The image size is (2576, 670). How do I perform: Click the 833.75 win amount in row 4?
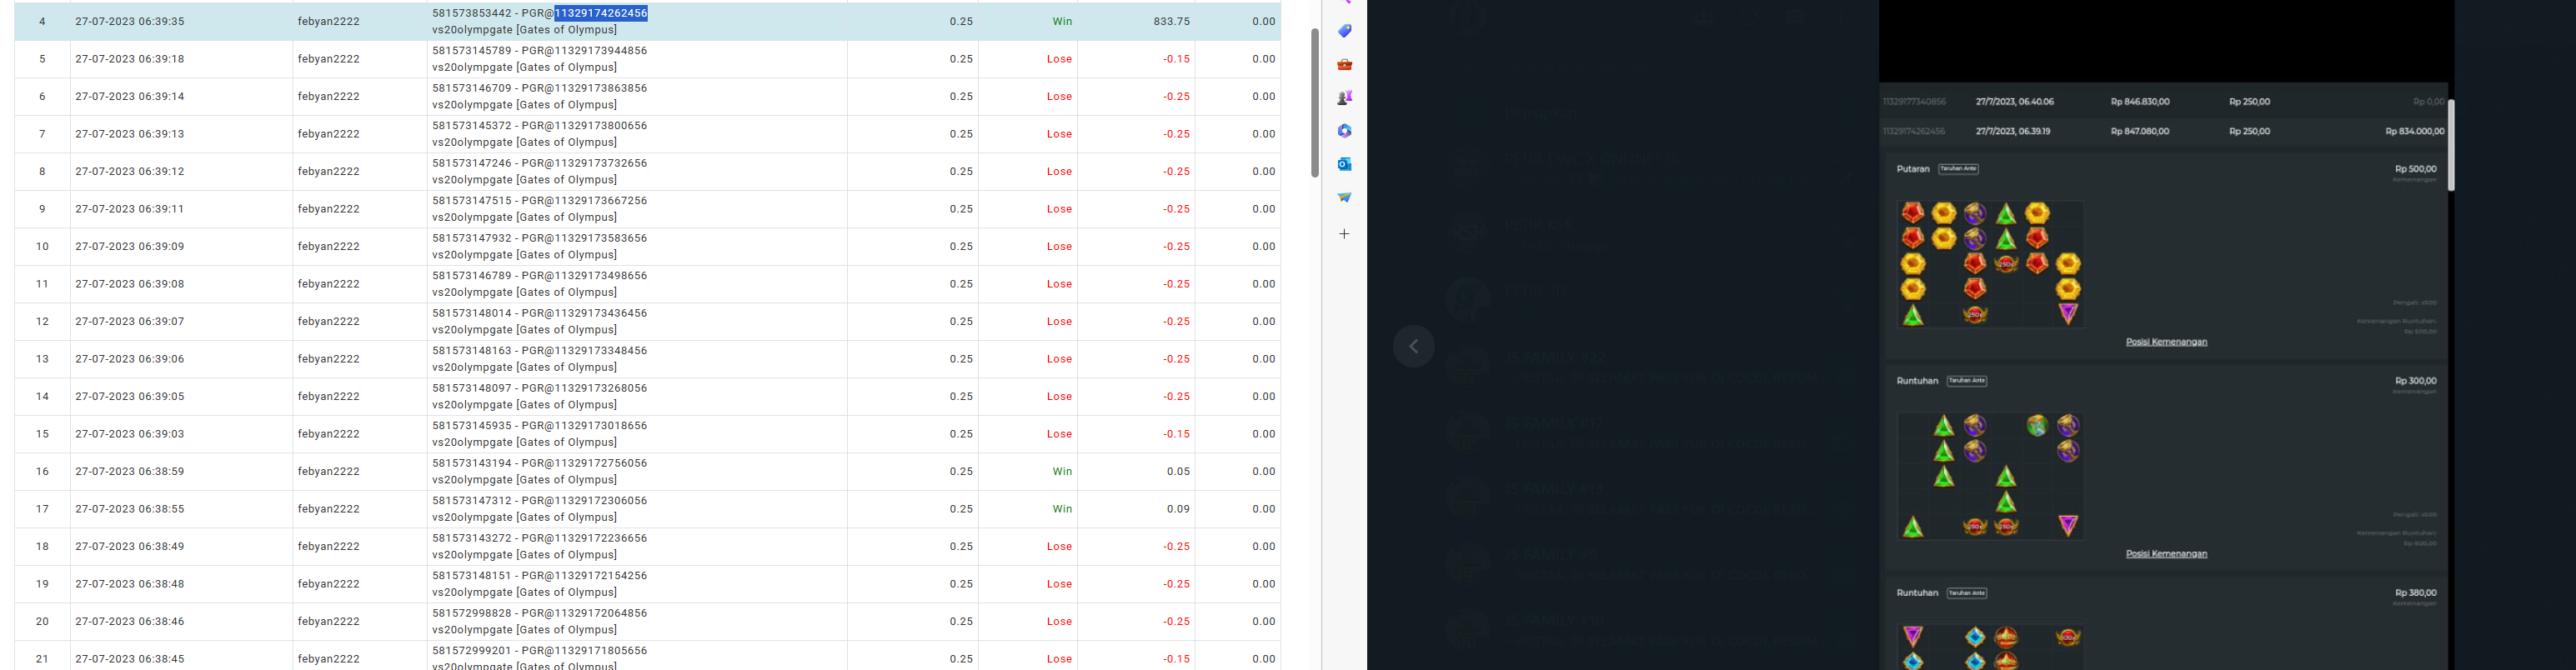1171,21
